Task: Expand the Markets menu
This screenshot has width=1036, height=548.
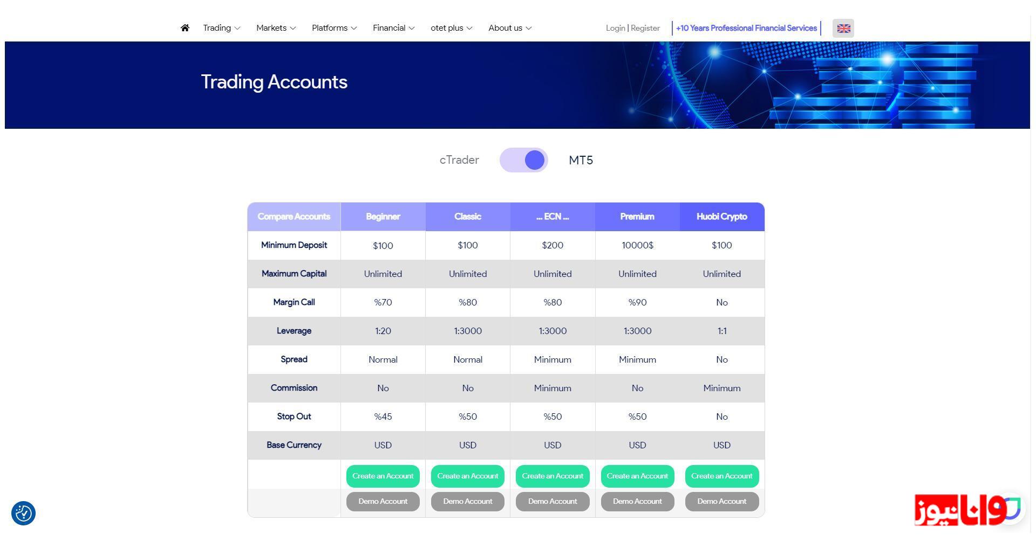Action: tap(276, 28)
